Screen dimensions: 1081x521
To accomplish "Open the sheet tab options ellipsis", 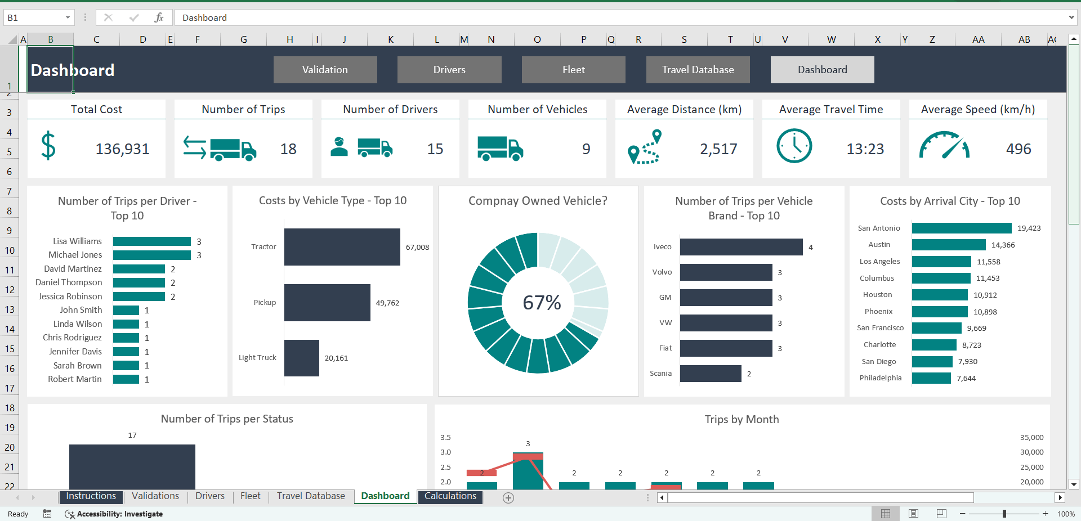I will click(646, 497).
